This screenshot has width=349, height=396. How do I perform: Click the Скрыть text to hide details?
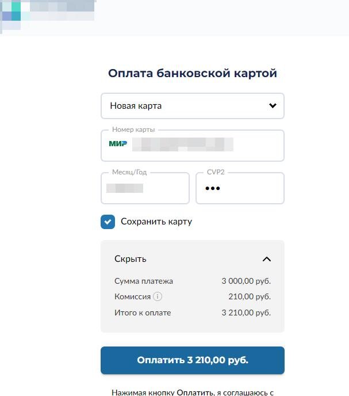click(x=131, y=259)
